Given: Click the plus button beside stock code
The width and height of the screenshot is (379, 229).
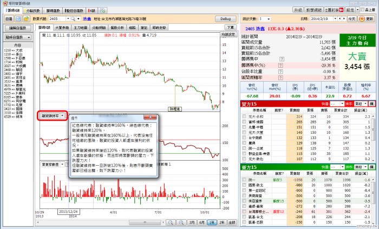Looking at the screenshot, I should click(x=78, y=18).
